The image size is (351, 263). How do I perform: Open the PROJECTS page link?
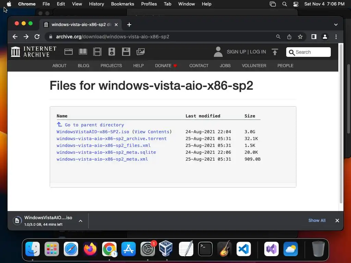[111, 65]
